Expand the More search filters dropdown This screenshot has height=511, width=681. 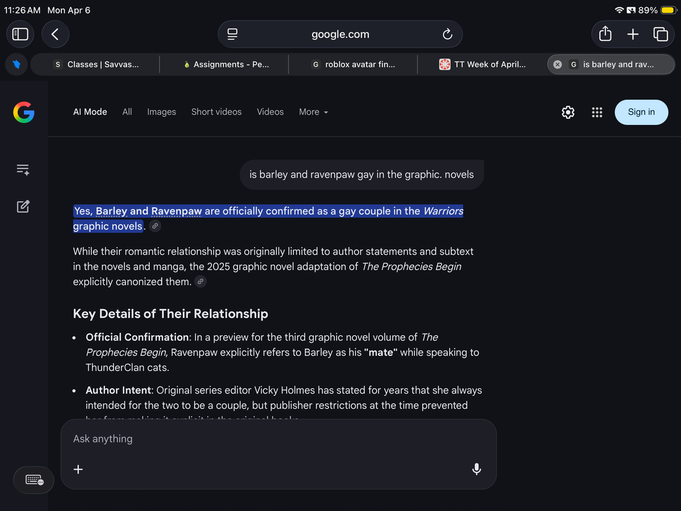click(x=313, y=112)
